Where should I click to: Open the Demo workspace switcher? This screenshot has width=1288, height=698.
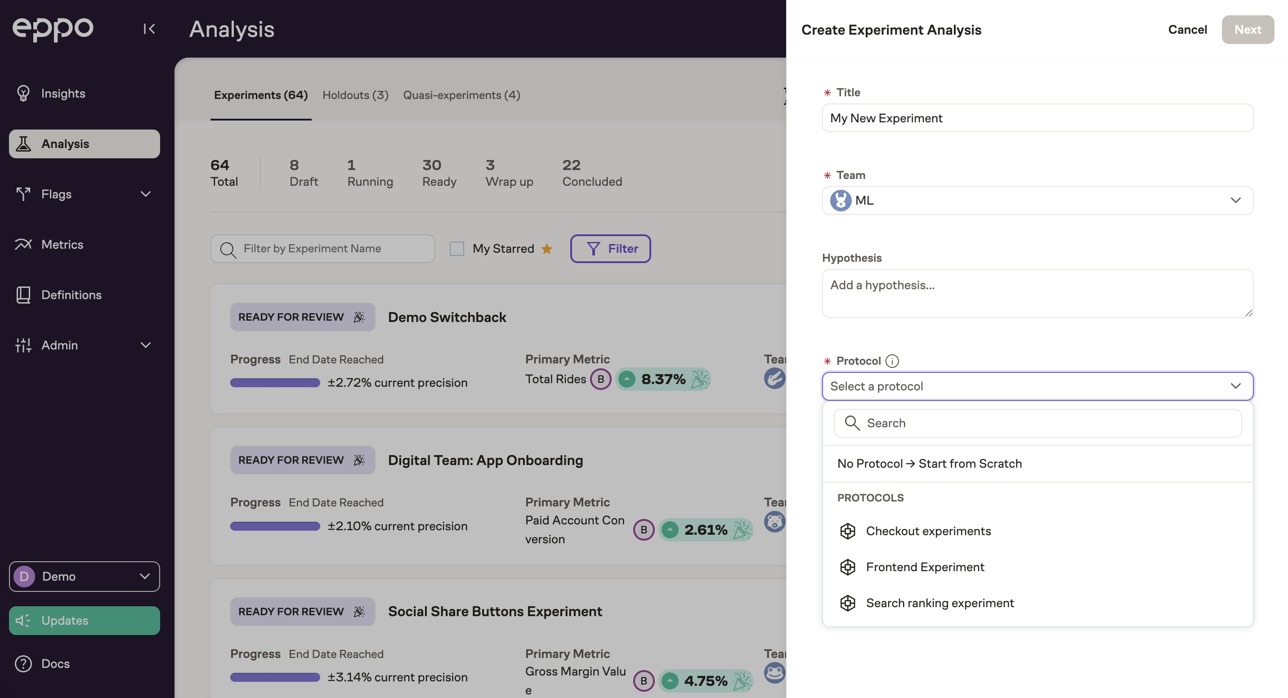pyautogui.click(x=84, y=576)
